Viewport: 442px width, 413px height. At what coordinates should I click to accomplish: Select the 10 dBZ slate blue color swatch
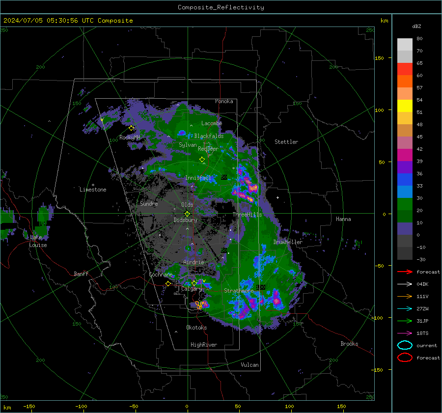(x=405, y=229)
